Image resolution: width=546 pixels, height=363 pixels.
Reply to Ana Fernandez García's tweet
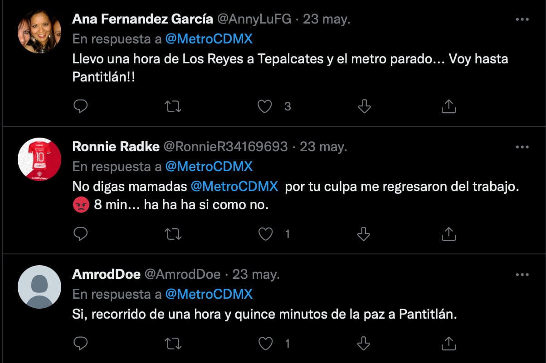[80, 106]
